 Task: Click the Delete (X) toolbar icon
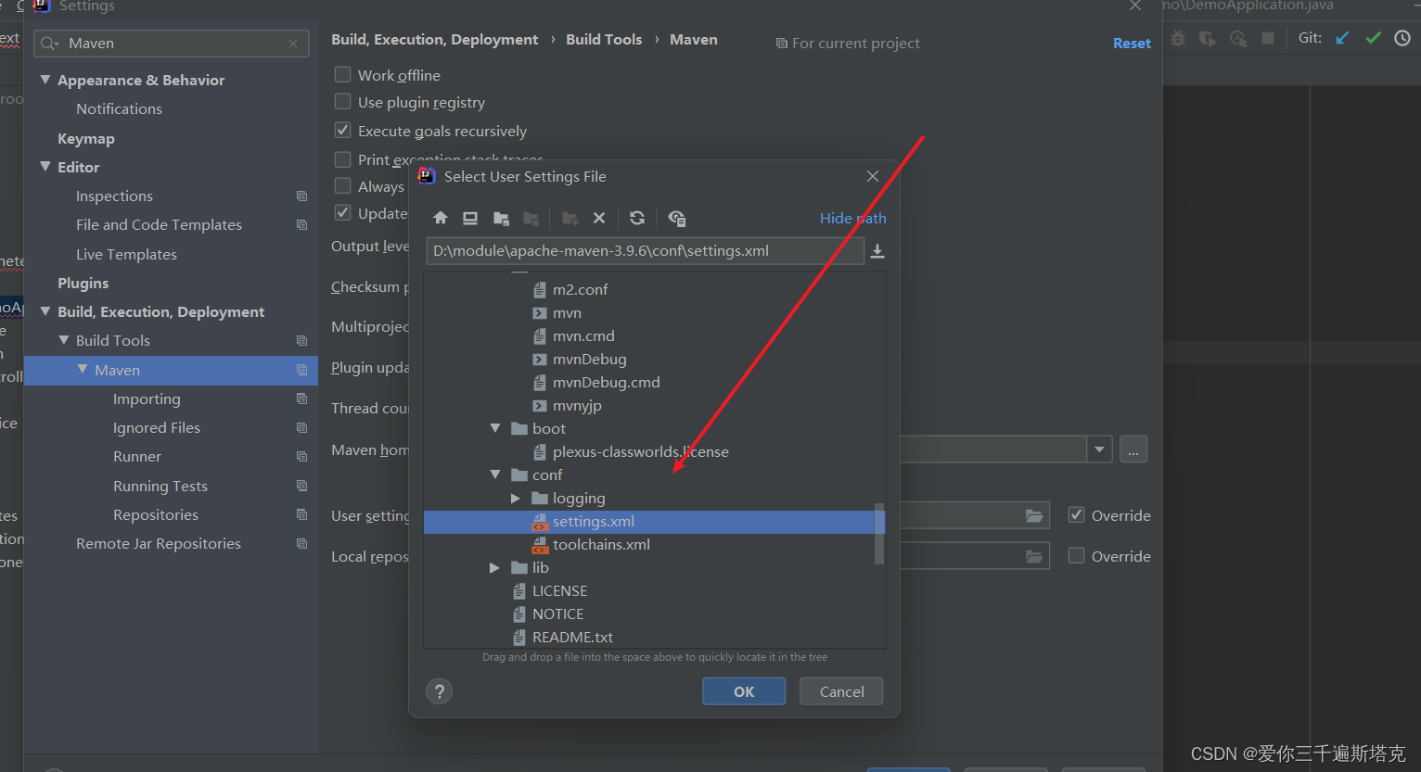point(599,218)
